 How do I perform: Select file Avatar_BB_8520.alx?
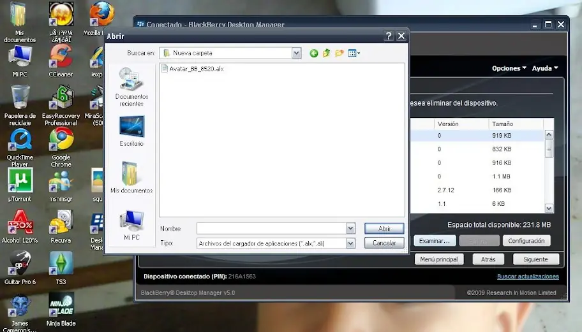tap(193, 69)
